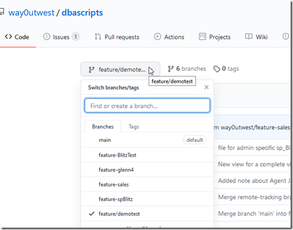Click the Issues circle icon
This screenshot has width=293, height=230.
pos(46,36)
